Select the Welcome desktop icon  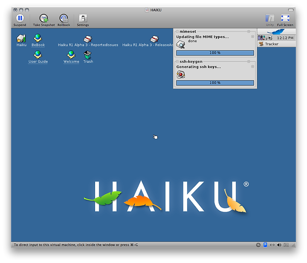[71, 55]
